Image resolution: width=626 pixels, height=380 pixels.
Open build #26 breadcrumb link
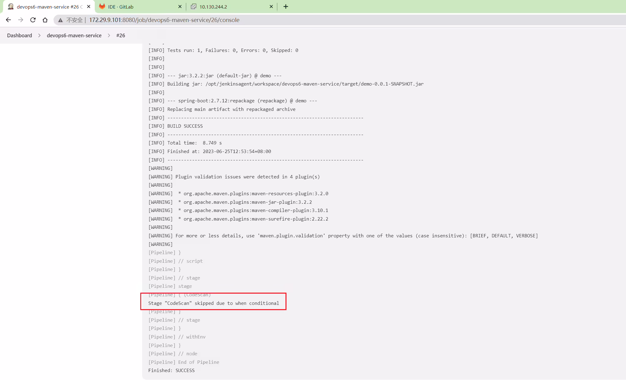click(x=121, y=35)
